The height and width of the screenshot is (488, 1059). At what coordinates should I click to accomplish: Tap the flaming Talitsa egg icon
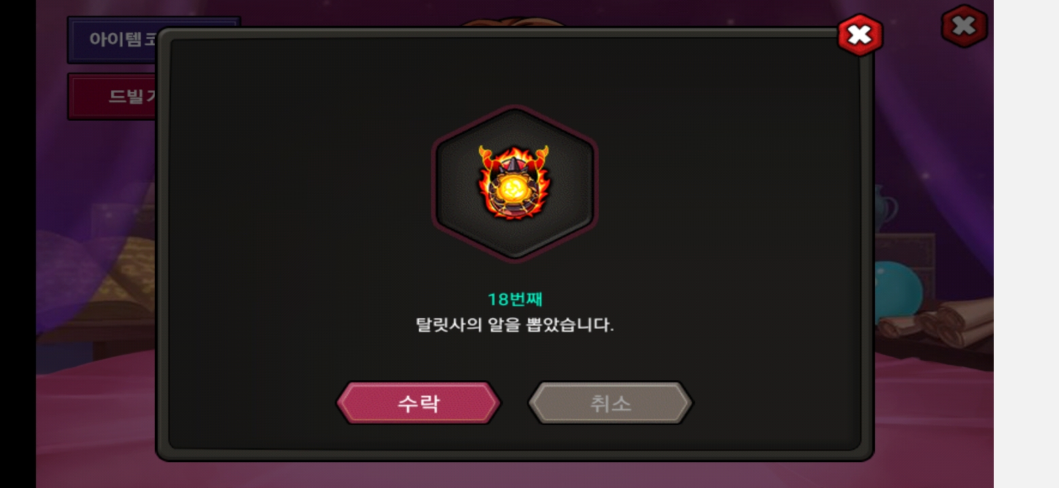[514, 182]
